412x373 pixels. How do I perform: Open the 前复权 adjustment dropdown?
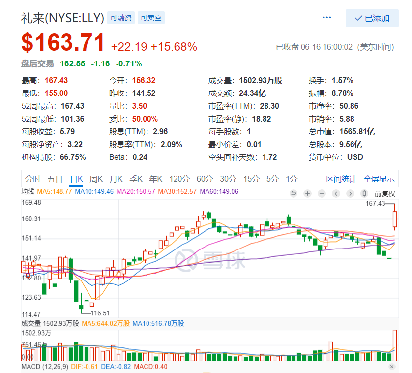384,194
